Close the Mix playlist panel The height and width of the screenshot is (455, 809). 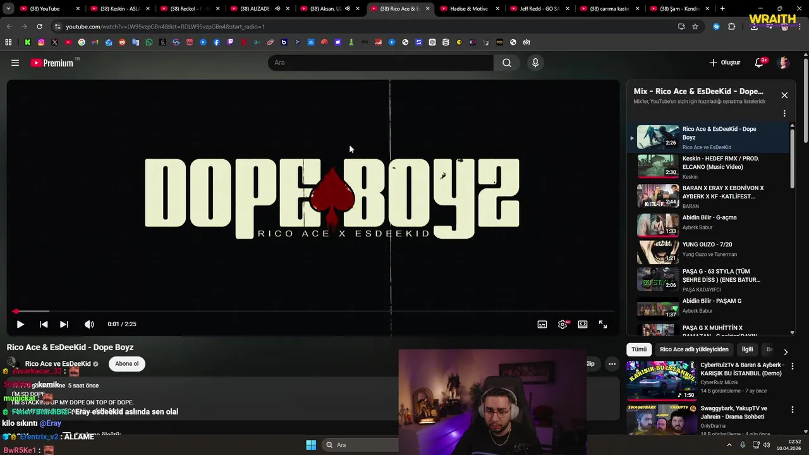click(x=784, y=95)
